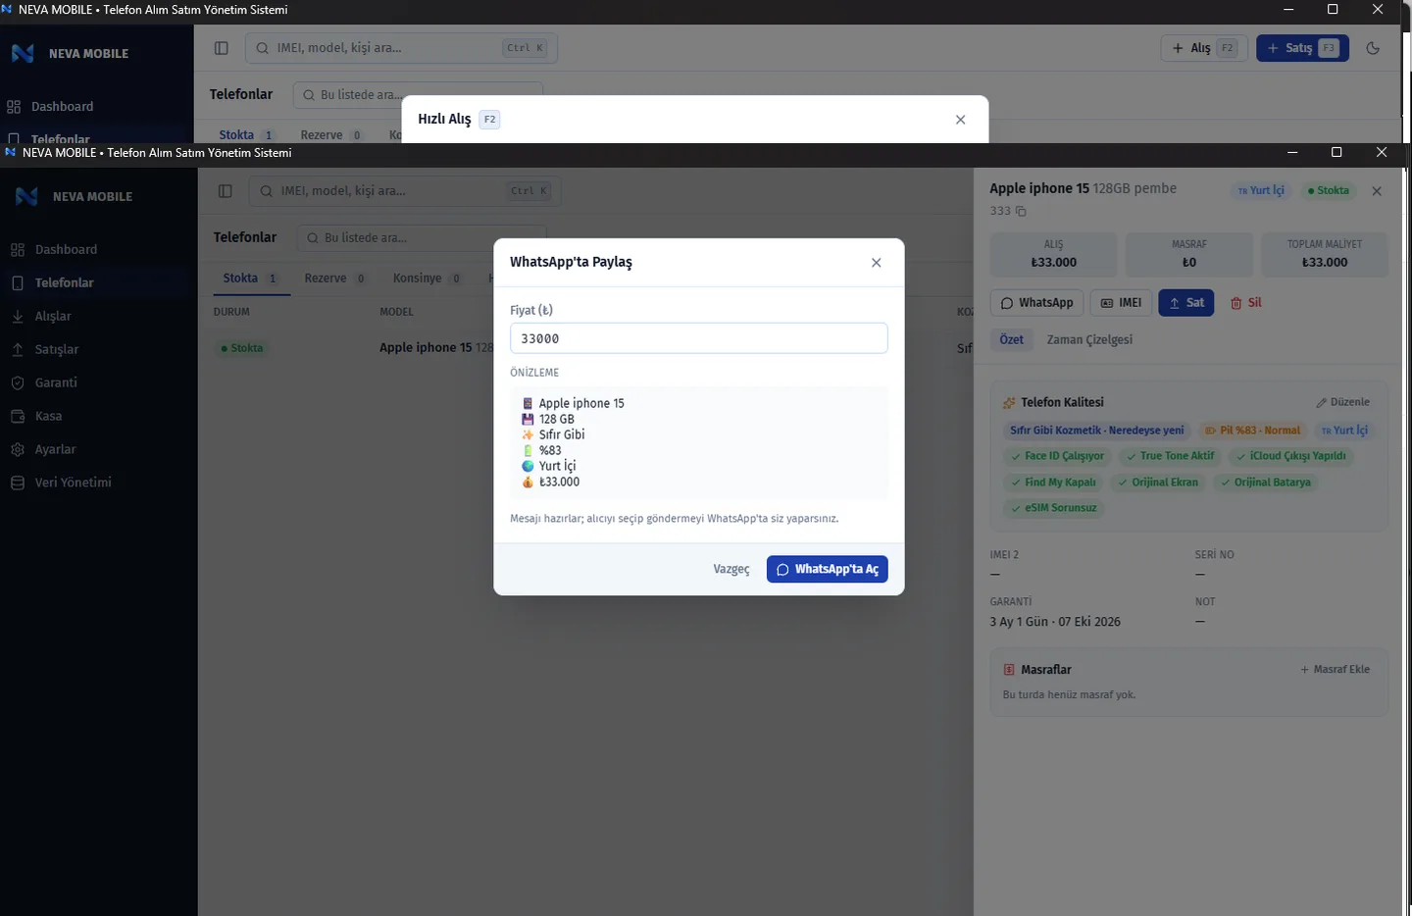Click the WhatsApp button in the detail panel
The height and width of the screenshot is (916, 1412).
point(1036,303)
